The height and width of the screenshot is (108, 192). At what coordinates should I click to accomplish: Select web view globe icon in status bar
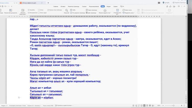coord(150,105)
